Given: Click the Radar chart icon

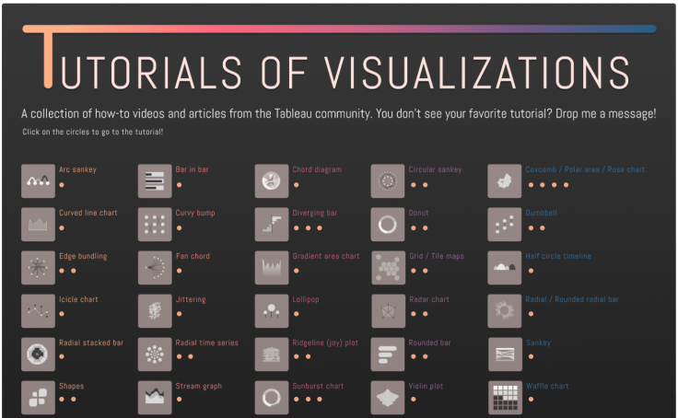Looking at the screenshot, I should pos(389,311).
